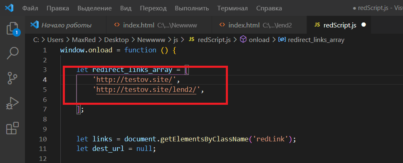This screenshot has width=403, height=163.
Task: Open the Explorer view in activity bar
Action: tap(12, 29)
